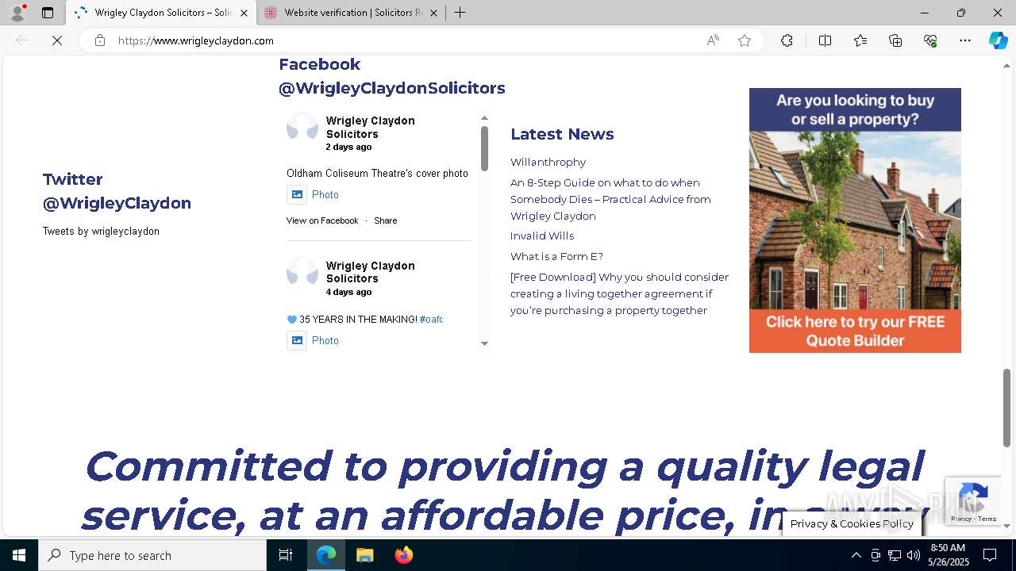Screen dimensions: 1016x571
Task: Close the Wrigley Claydon Solicitors tab
Action: pyautogui.click(x=244, y=13)
